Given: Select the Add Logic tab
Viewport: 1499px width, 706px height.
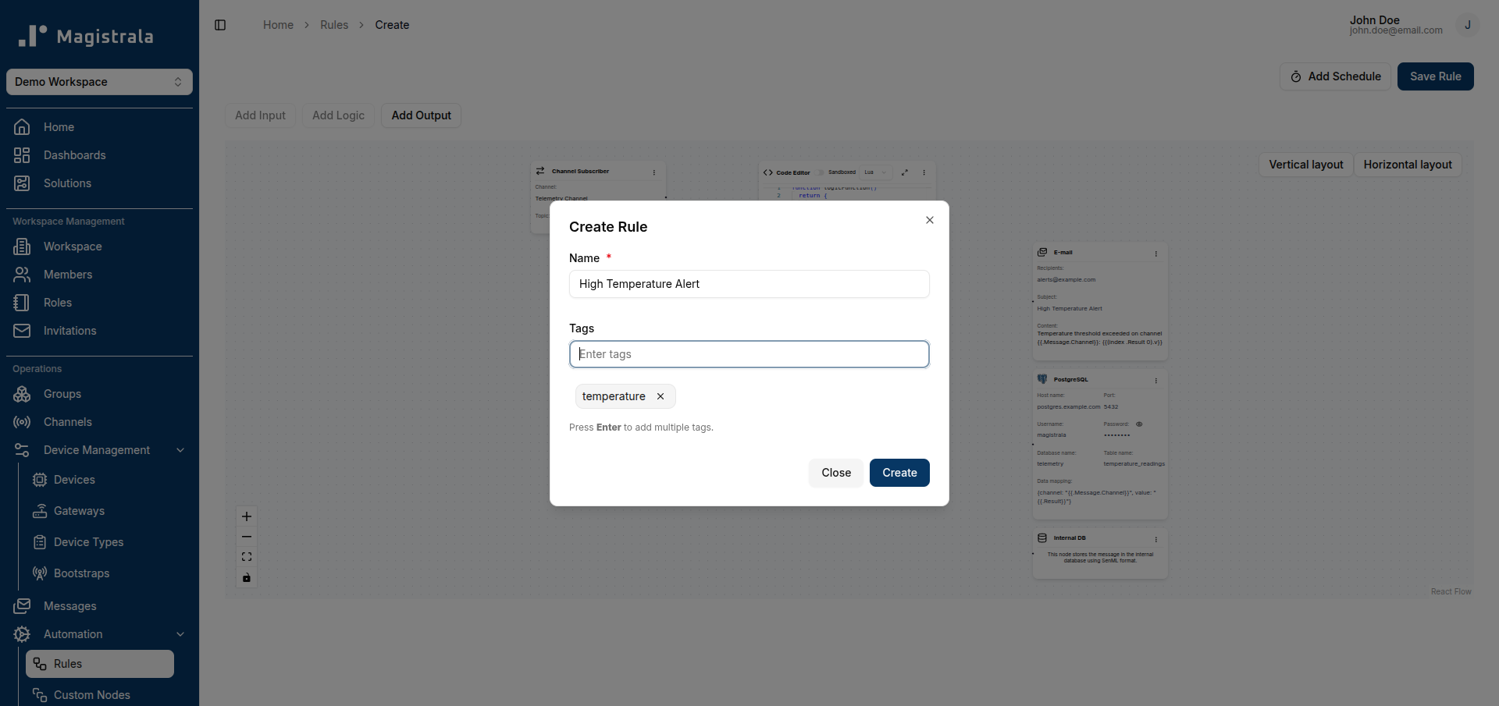Looking at the screenshot, I should 338,115.
